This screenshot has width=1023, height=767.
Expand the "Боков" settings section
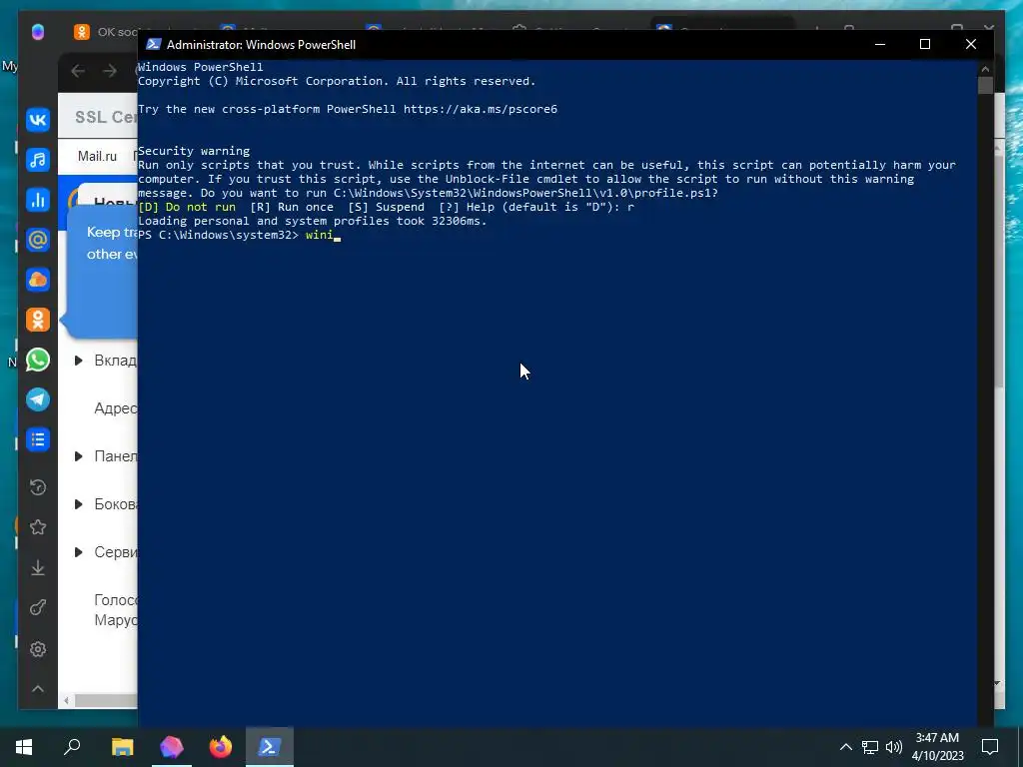(78, 504)
